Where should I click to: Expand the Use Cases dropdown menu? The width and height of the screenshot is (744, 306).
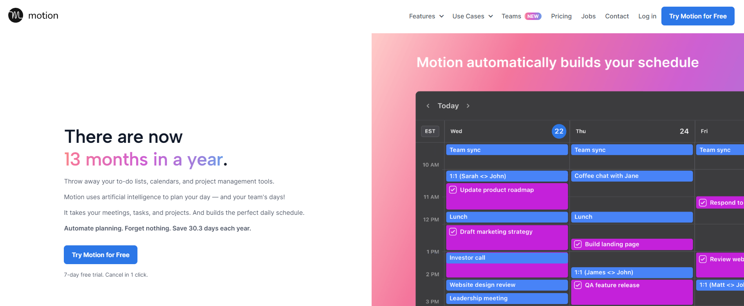pyautogui.click(x=473, y=16)
